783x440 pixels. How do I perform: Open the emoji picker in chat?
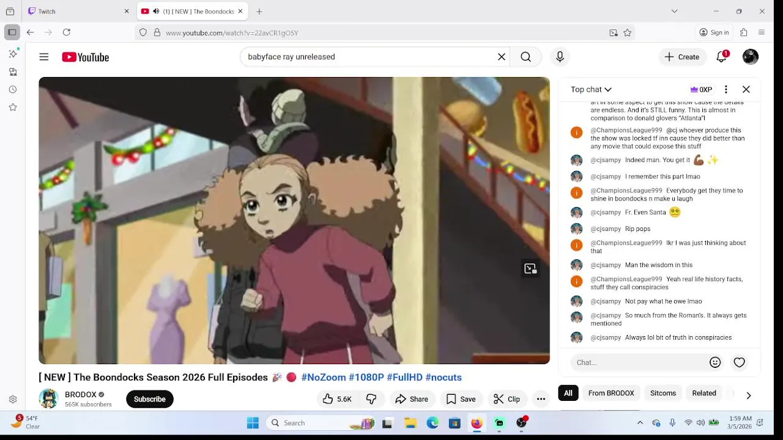tap(715, 362)
